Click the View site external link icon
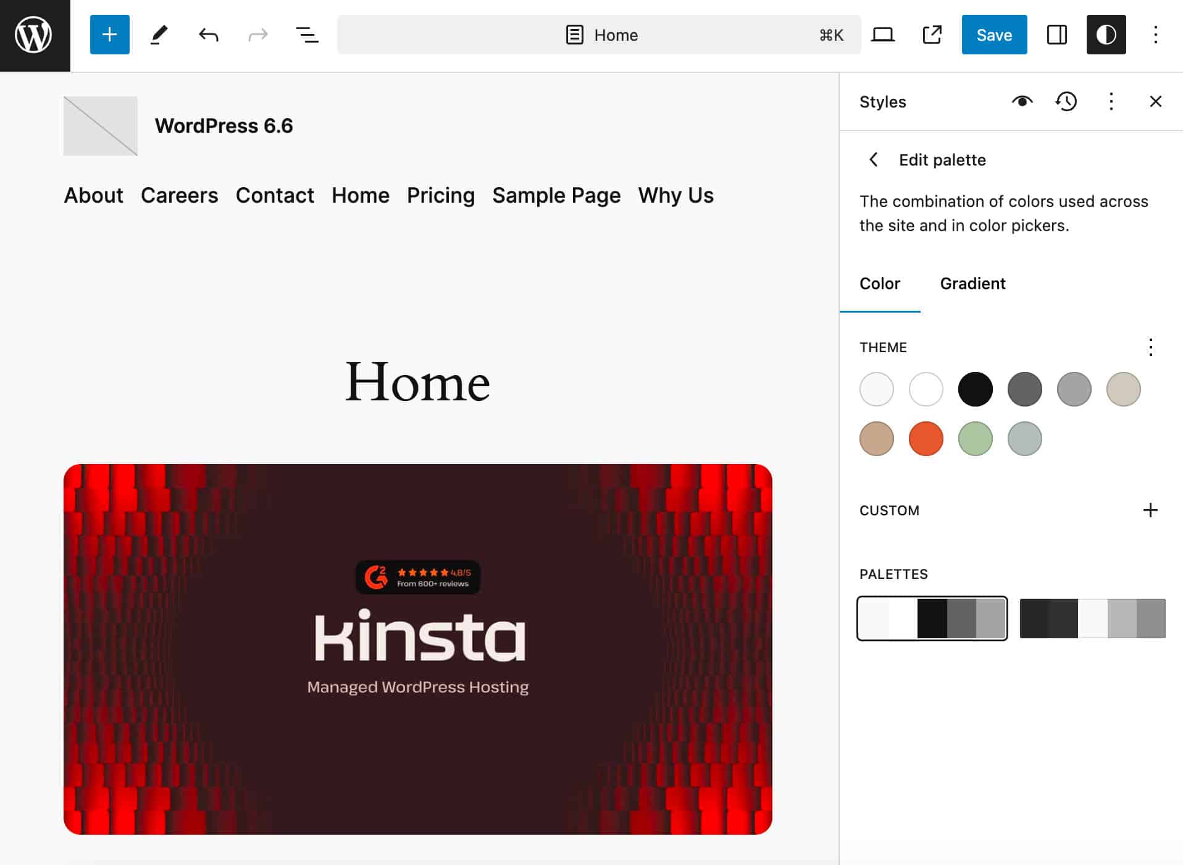 932,35
